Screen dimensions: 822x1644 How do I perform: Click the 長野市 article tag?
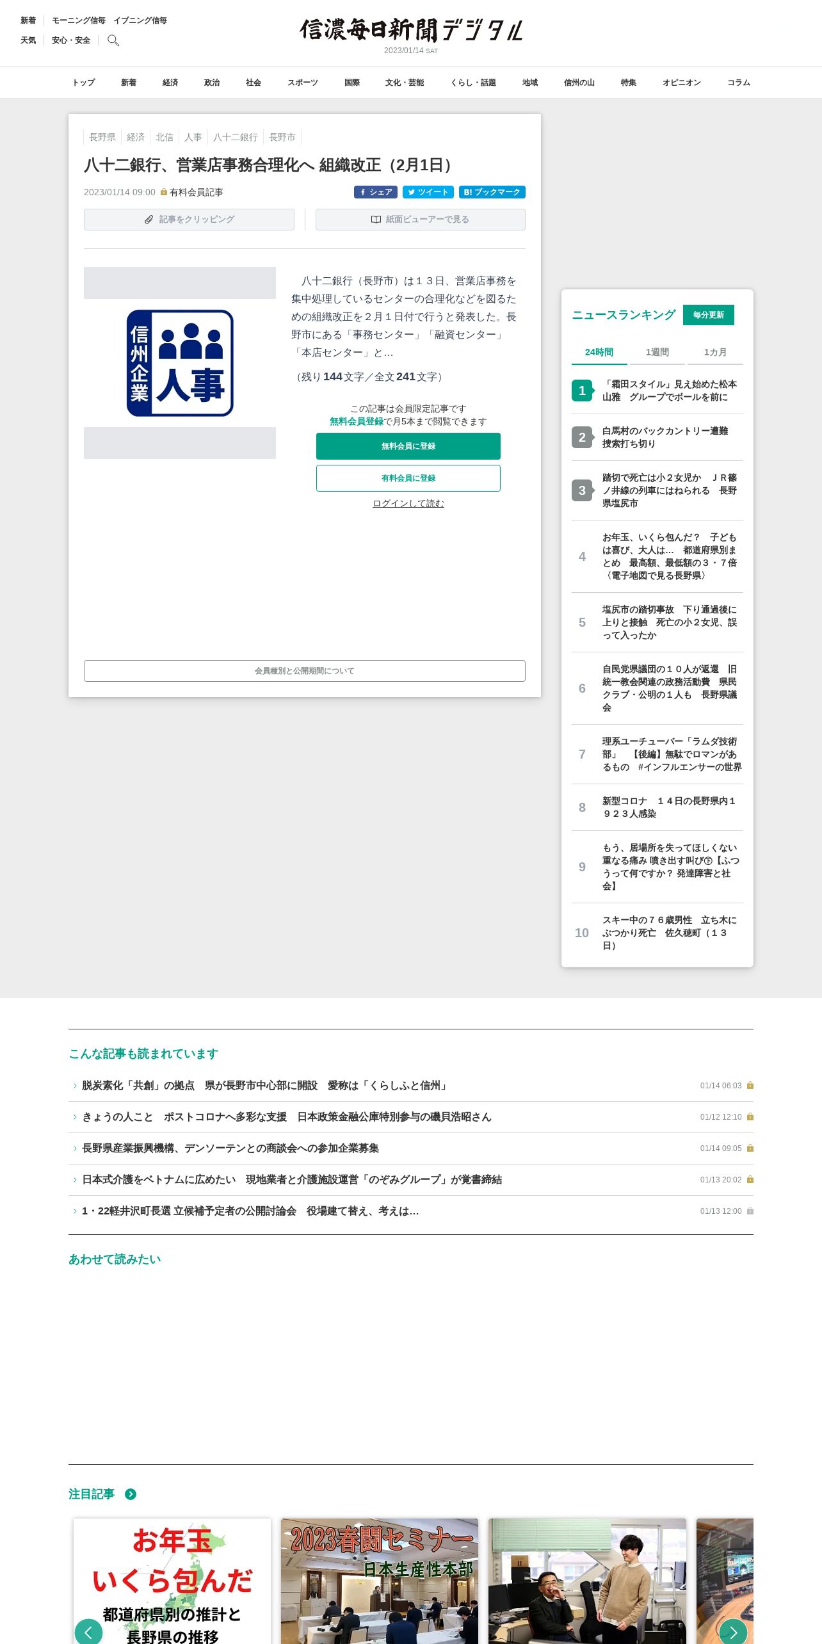click(282, 137)
